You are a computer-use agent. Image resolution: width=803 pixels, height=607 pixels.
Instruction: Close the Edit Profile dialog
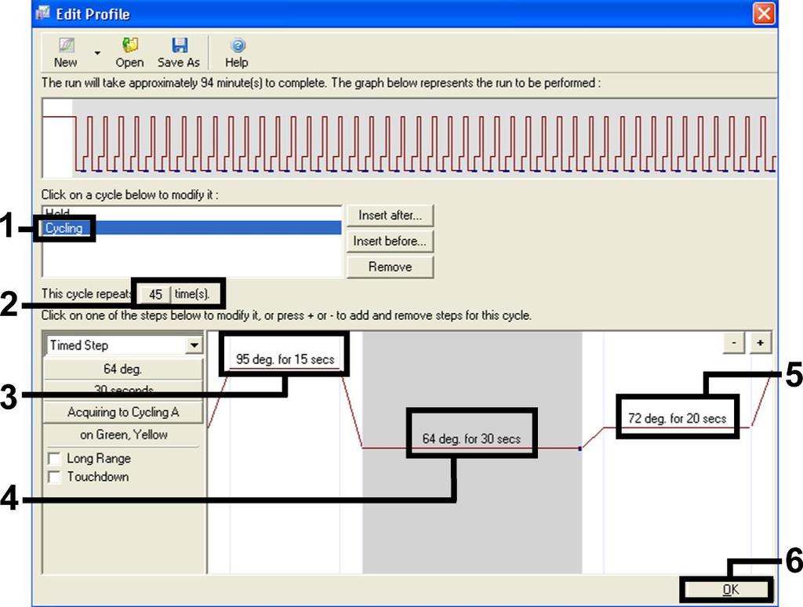(x=764, y=13)
